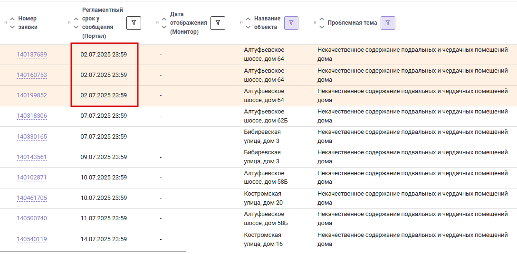Select deadline 02.07.2025 23:59 for request 140199852
This screenshot has height=254, width=517.
[x=104, y=95]
